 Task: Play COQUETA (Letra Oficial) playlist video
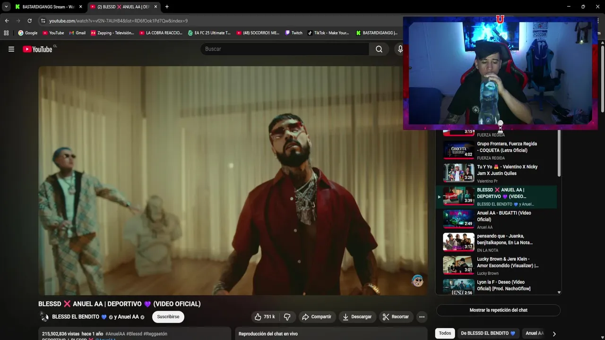tap(496, 150)
